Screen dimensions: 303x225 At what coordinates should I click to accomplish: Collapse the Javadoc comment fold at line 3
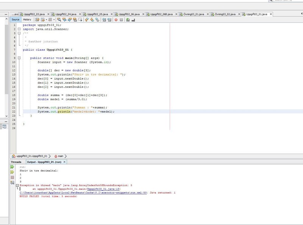point(19,33)
